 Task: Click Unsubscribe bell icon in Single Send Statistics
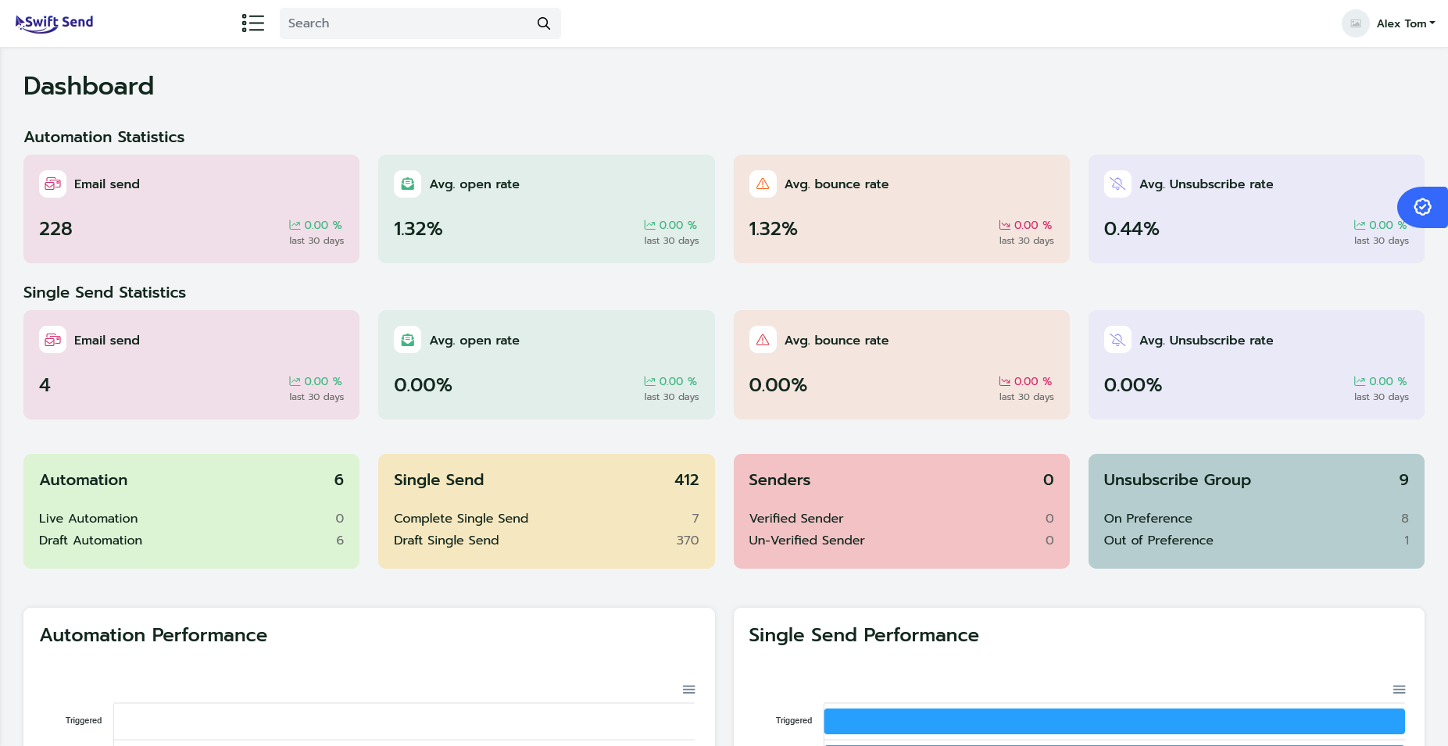(1117, 340)
